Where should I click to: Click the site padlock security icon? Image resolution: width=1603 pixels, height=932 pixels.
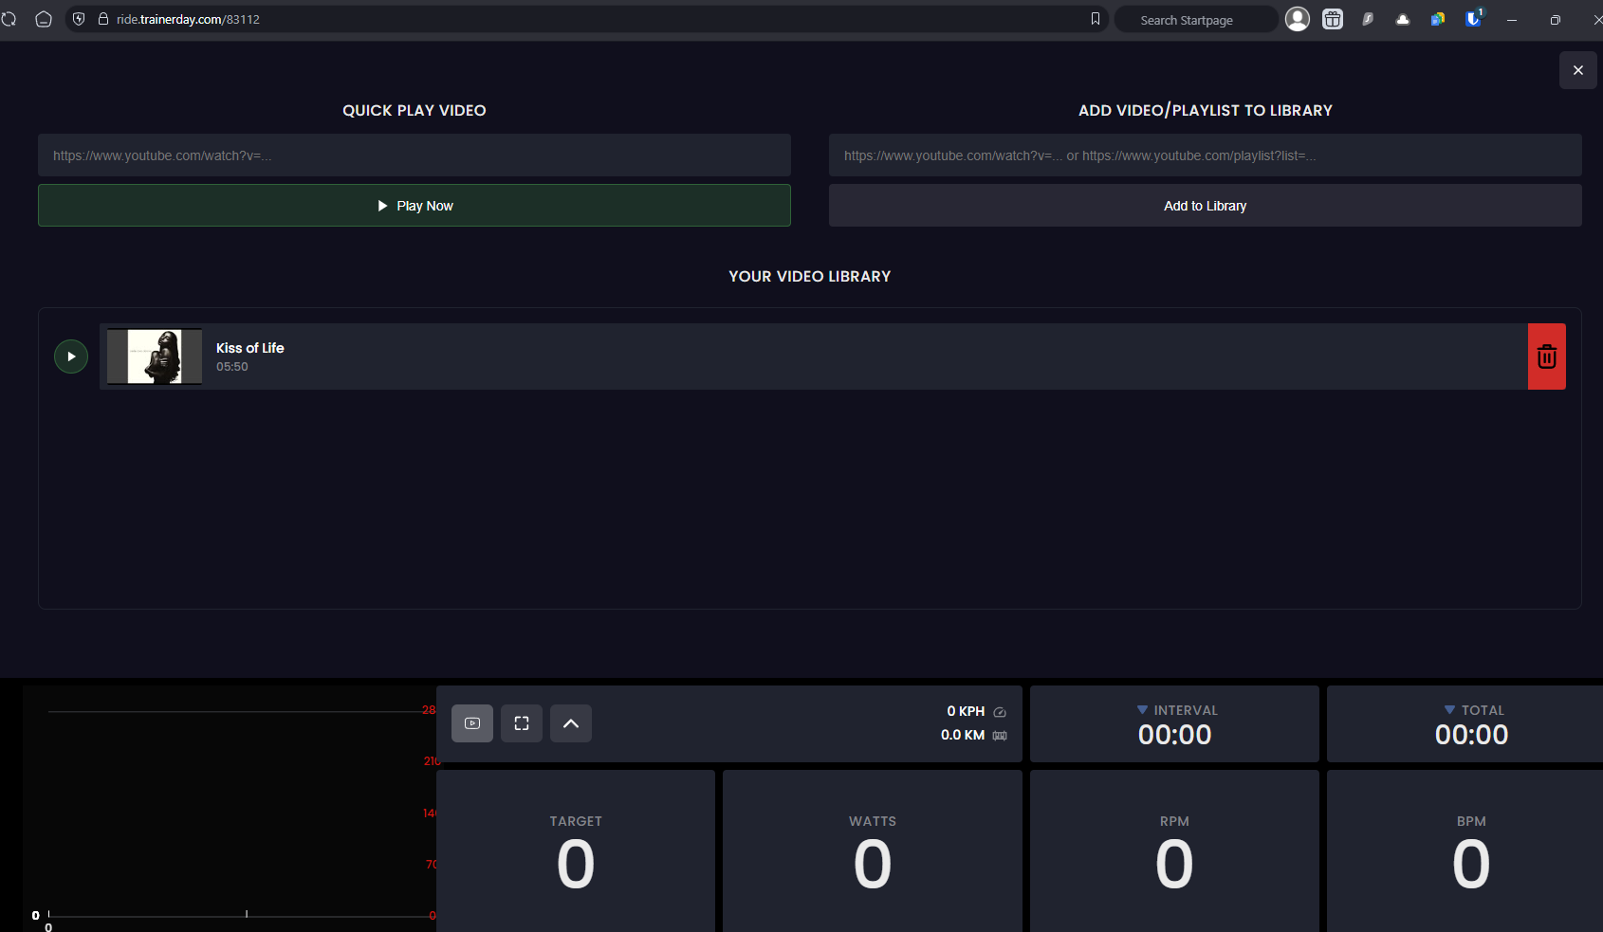(x=103, y=19)
